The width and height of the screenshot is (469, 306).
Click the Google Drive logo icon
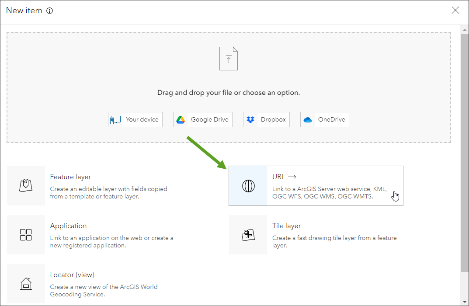[180, 120]
